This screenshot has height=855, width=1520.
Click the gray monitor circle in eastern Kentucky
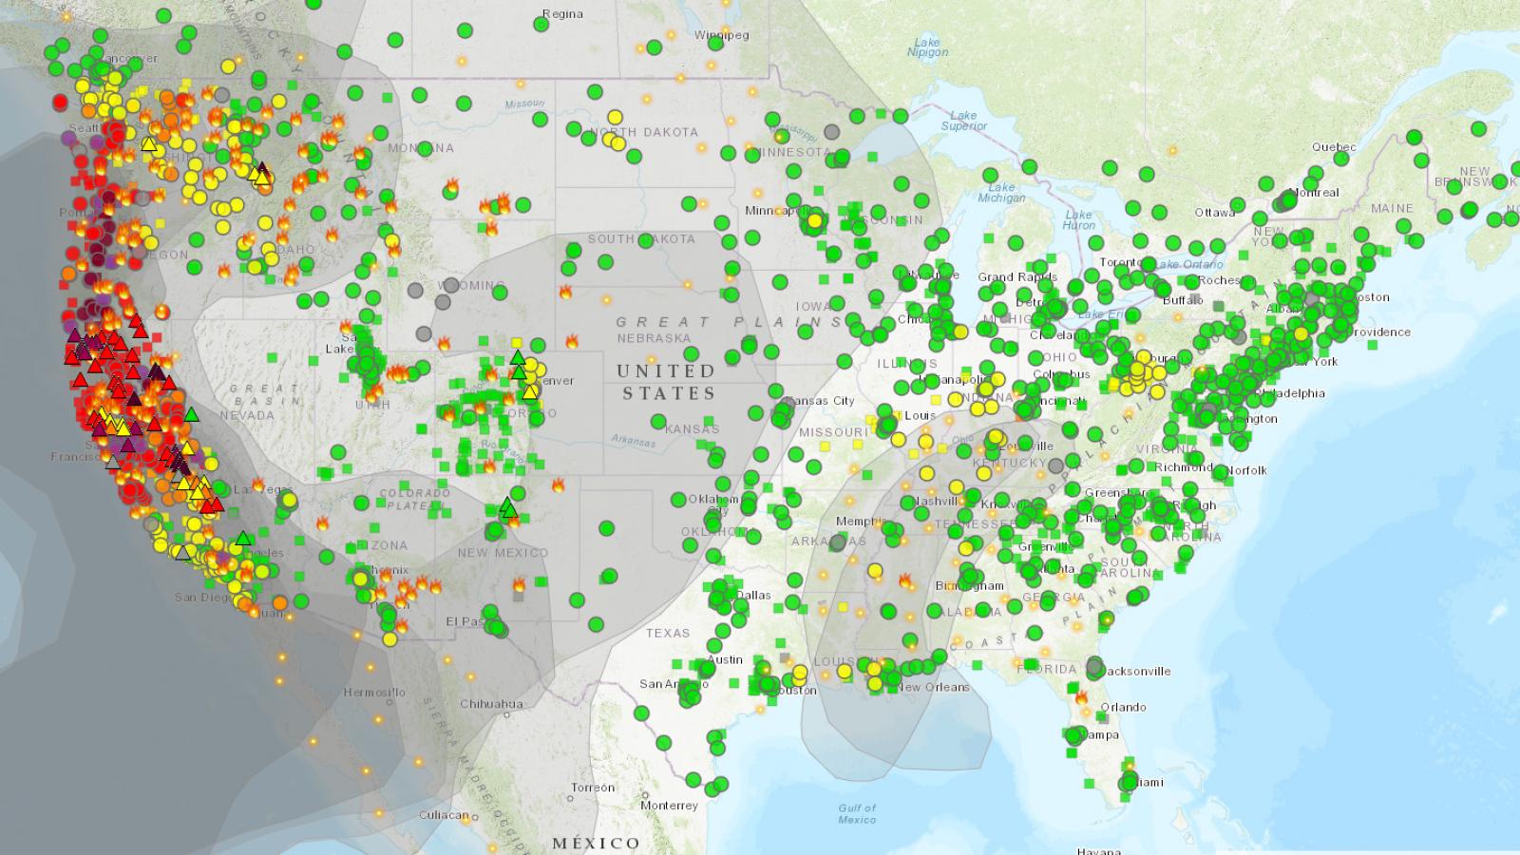(x=1055, y=466)
